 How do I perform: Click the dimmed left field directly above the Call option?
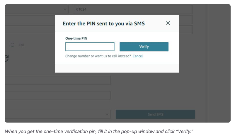(29, 30)
